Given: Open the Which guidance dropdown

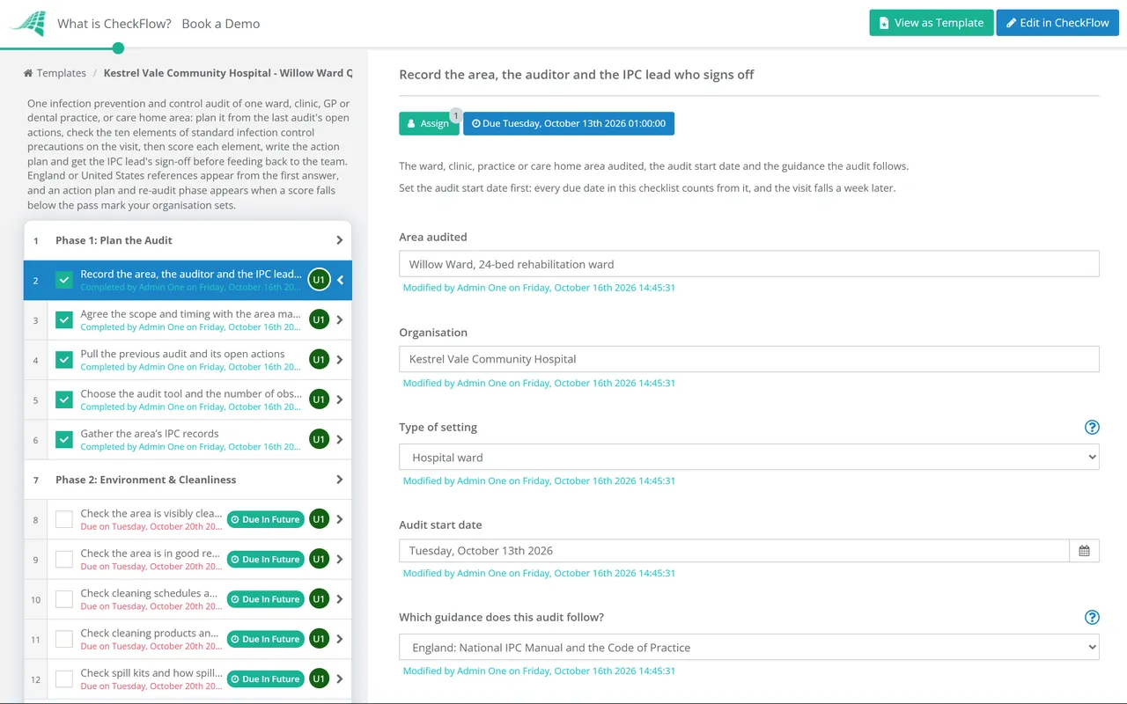Looking at the screenshot, I should coord(749,648).
